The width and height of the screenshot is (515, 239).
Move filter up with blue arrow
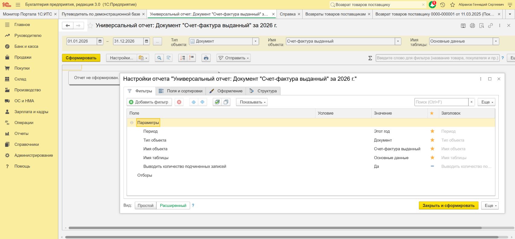[x=194, y=102]
